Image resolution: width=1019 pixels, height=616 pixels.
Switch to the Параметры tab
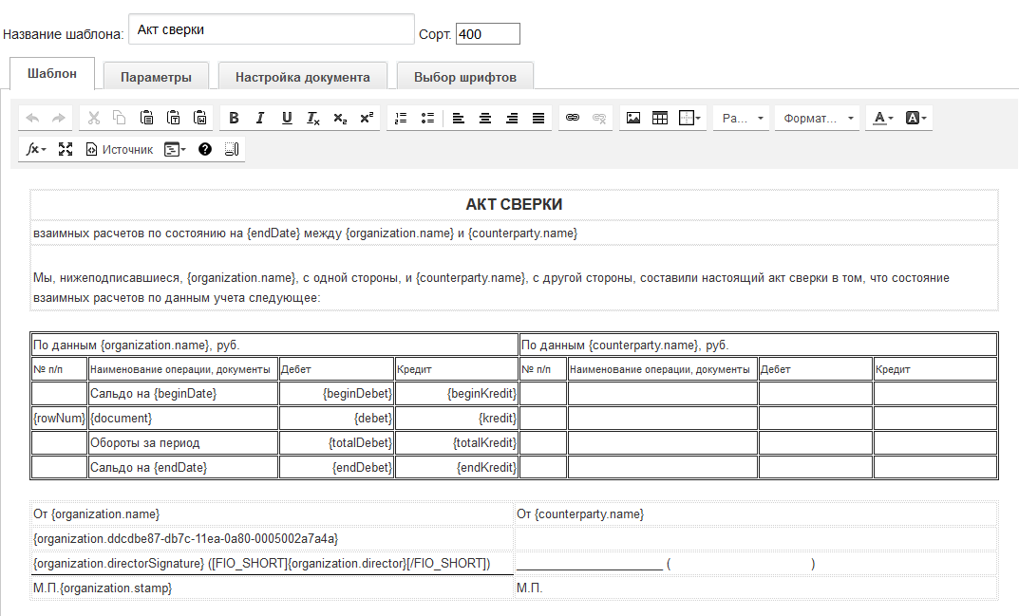click(x=156, y=77)
